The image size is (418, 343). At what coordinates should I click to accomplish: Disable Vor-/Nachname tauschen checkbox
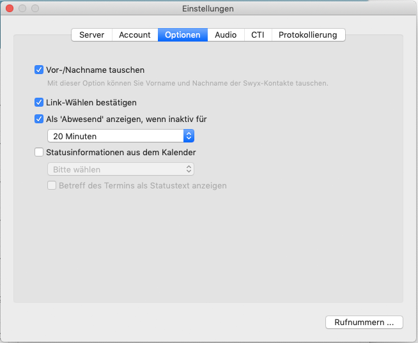click(x=39, y=70)
